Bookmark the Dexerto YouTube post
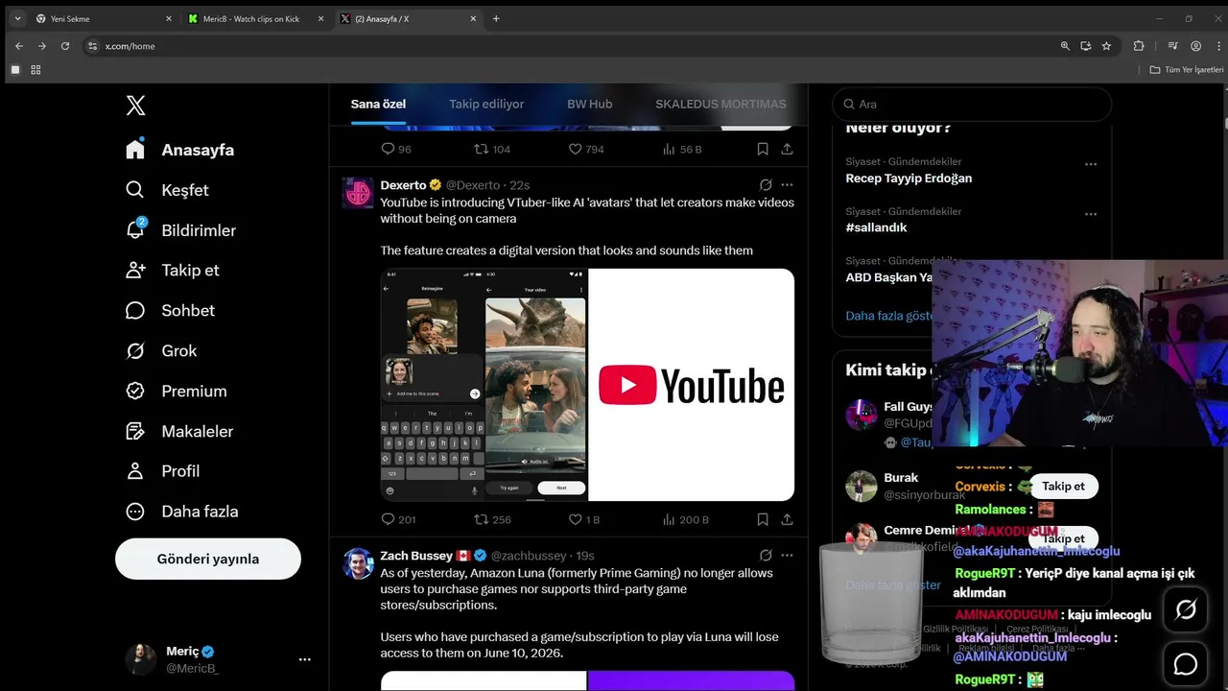The width and height of the screenshot is (1228, 691). [763, 519]
